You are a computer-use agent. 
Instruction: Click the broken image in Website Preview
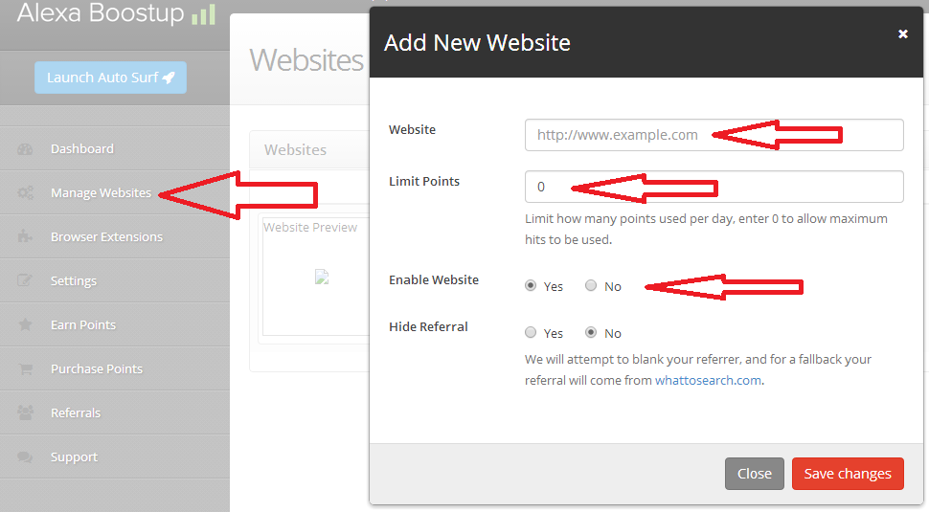[322, 277]
